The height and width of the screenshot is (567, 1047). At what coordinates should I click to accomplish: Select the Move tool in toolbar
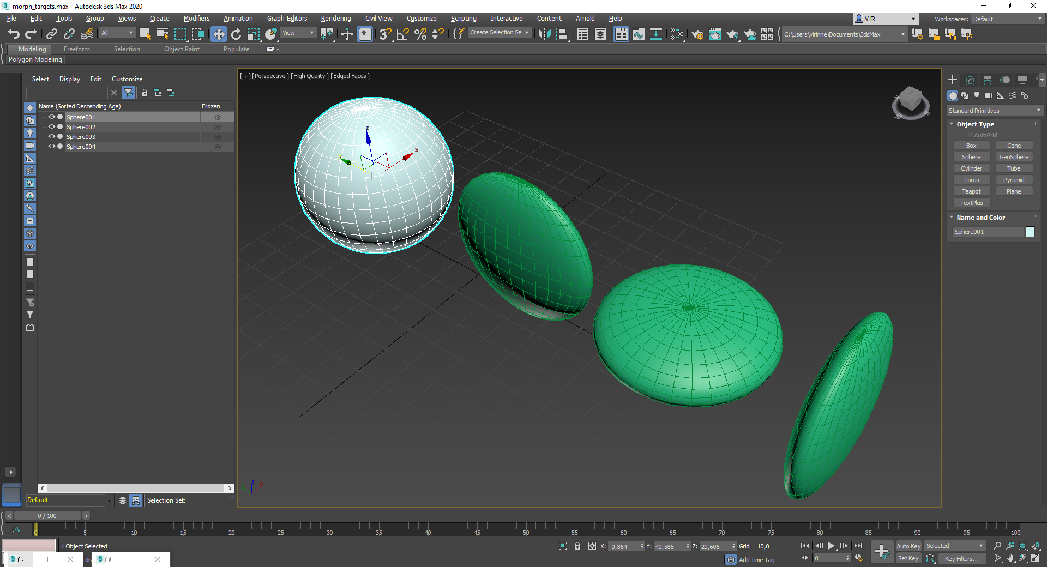click(x=218, y=34)
